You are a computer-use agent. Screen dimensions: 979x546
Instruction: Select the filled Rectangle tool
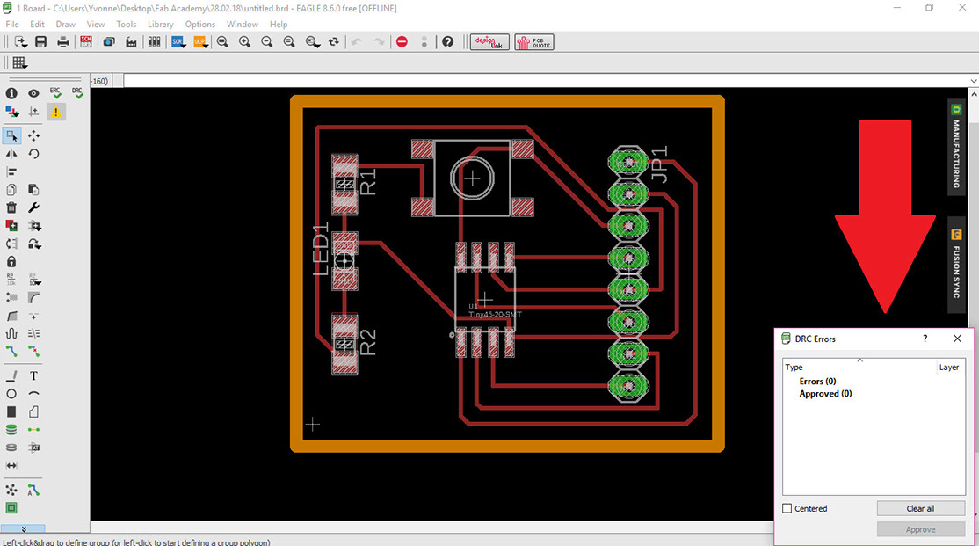[11, 411]
